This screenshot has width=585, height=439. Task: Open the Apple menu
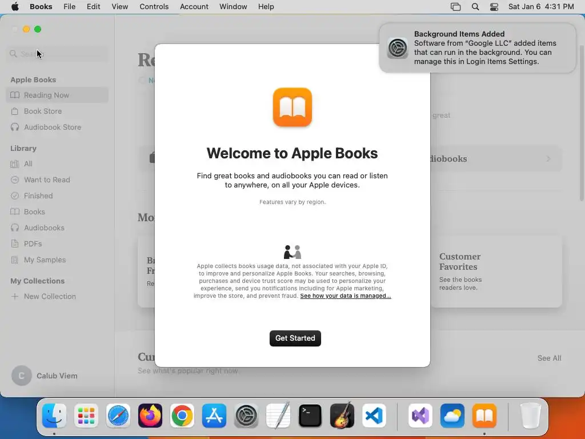pyautogui.click(x=15, y=7)
